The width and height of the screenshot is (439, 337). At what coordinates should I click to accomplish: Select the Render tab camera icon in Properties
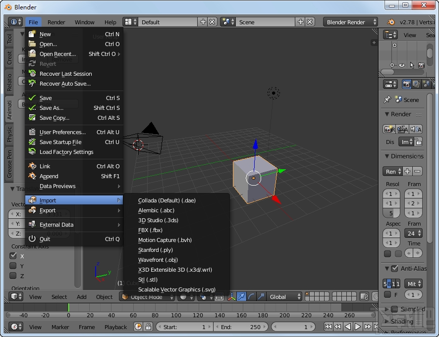(407, 85)
